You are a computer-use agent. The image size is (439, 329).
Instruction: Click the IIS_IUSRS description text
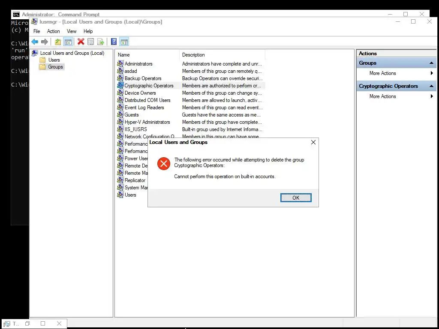(x=222, y=129)
